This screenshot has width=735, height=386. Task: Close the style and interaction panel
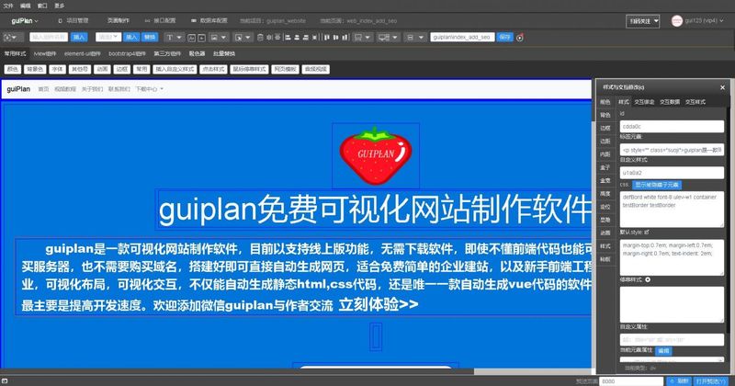722,87
